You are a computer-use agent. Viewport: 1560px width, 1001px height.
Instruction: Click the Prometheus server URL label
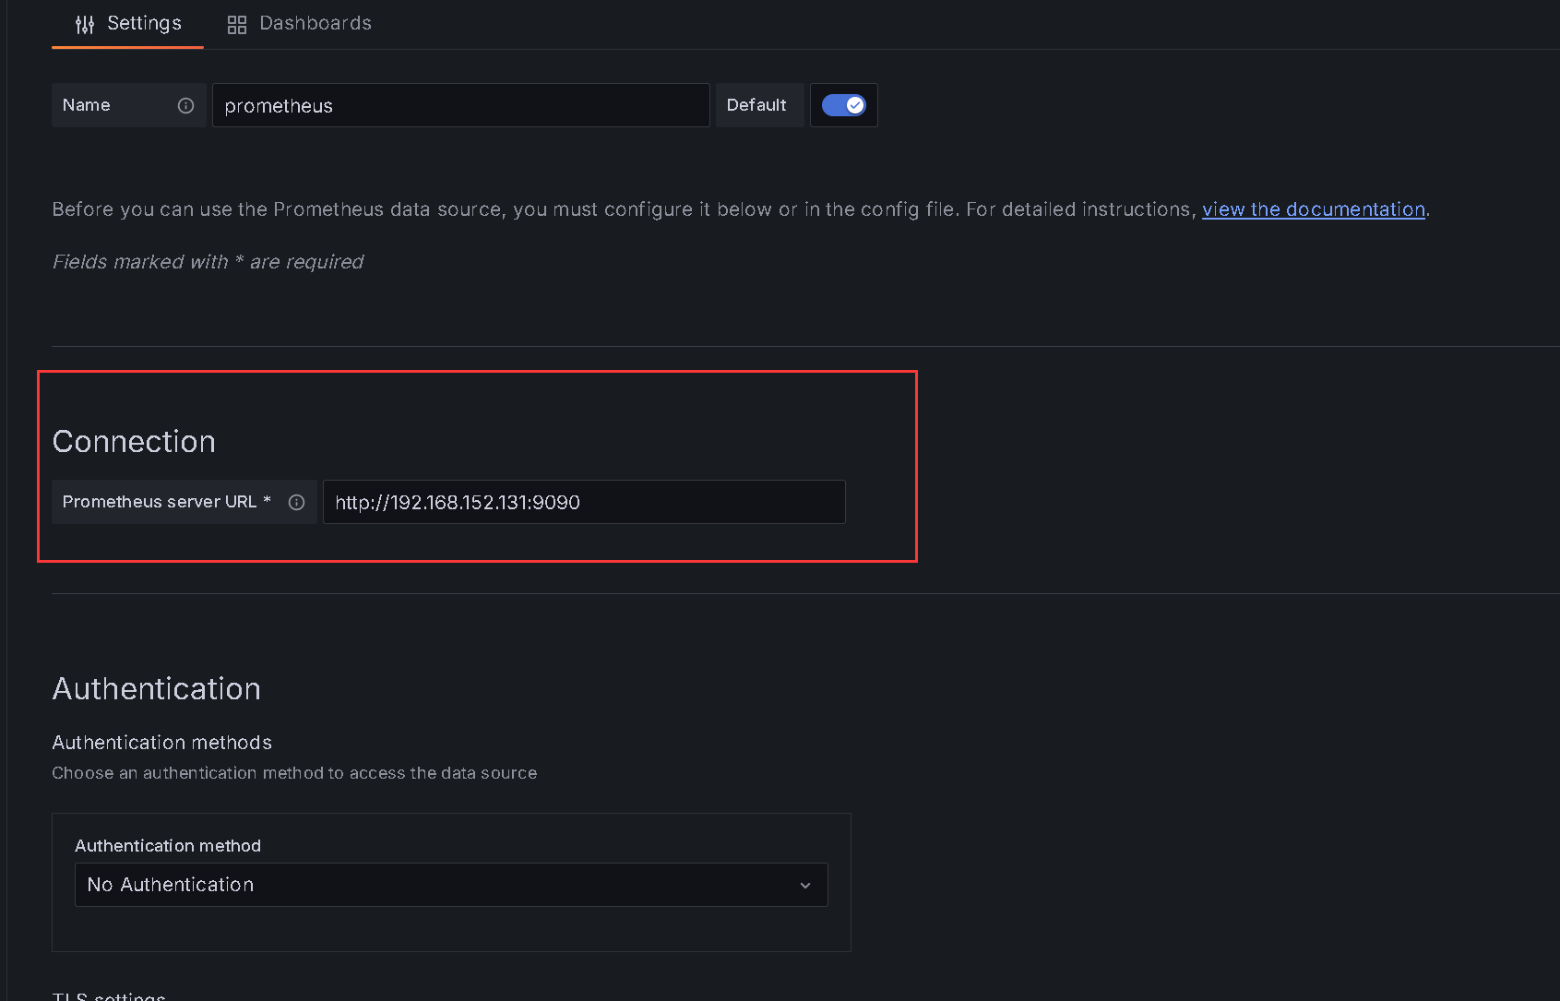[x=167, y=502]
